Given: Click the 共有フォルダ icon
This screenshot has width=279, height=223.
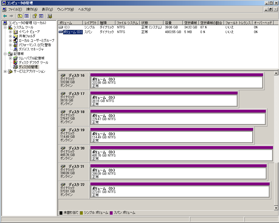Looking at the screenshot, I should click(15, 36).
